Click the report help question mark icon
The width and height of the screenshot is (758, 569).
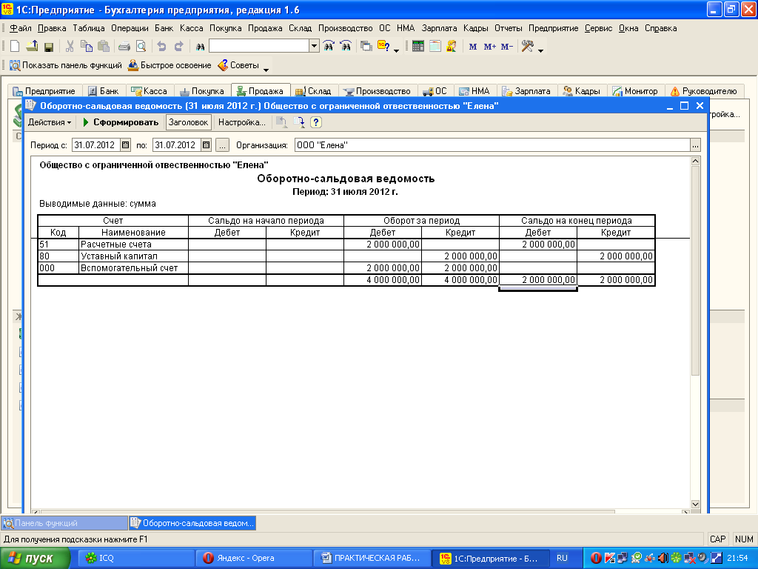click(315, 122)
